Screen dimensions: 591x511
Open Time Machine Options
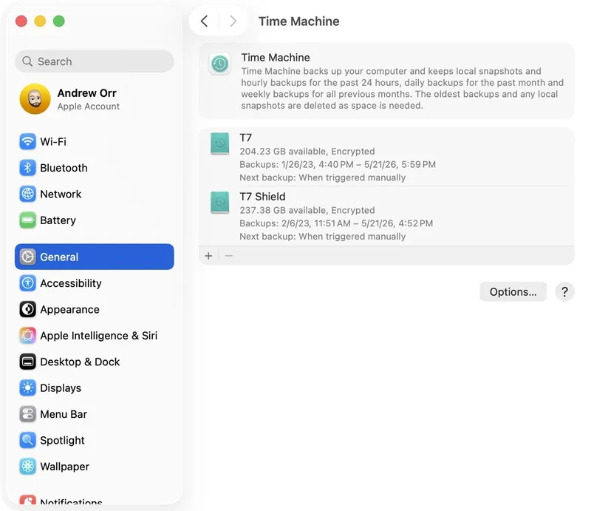click(x=513, y=291)
